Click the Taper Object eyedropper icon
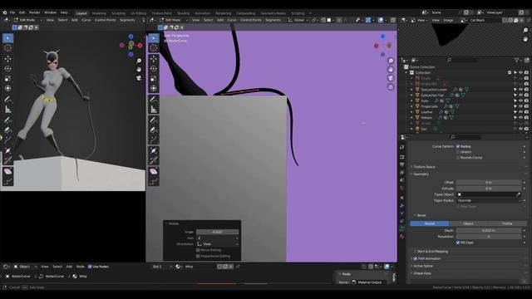The image size is (532, 299). click(x=518, y=194)
